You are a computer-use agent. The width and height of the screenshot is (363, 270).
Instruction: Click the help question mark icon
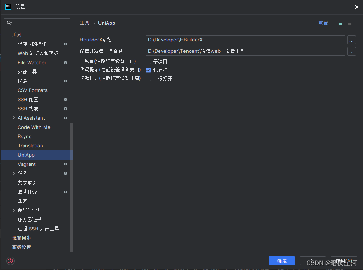point(10,261)
